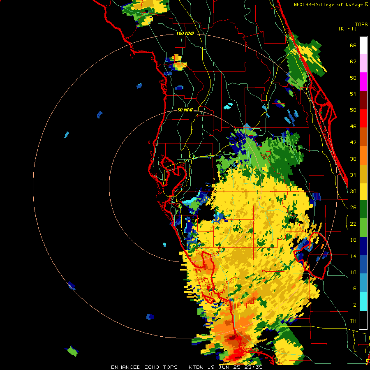Click the 22 legend value
370x370 pixels.
click(x=353, y=224)
